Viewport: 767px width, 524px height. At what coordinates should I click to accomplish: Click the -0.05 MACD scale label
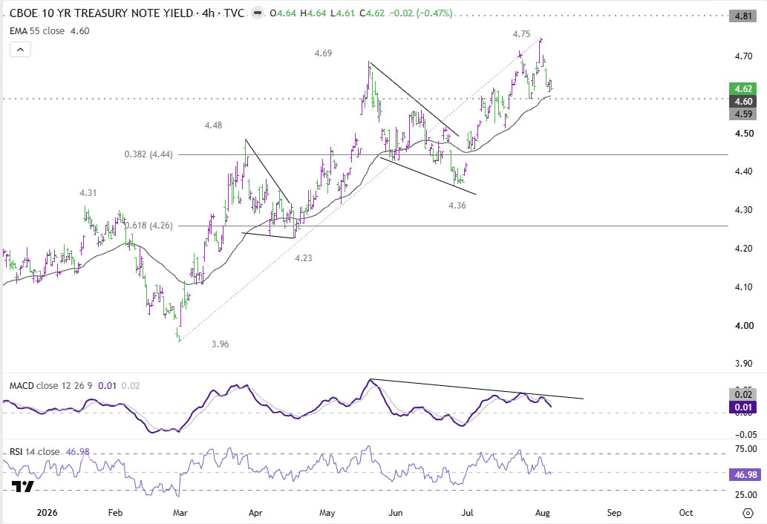tap(745, 434)
